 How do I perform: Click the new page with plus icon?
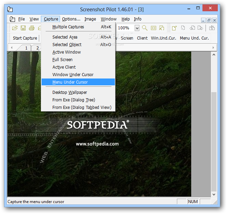[x=175, y=28]
